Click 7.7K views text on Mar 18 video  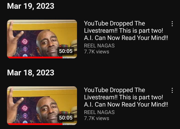(x=96, y=118)
